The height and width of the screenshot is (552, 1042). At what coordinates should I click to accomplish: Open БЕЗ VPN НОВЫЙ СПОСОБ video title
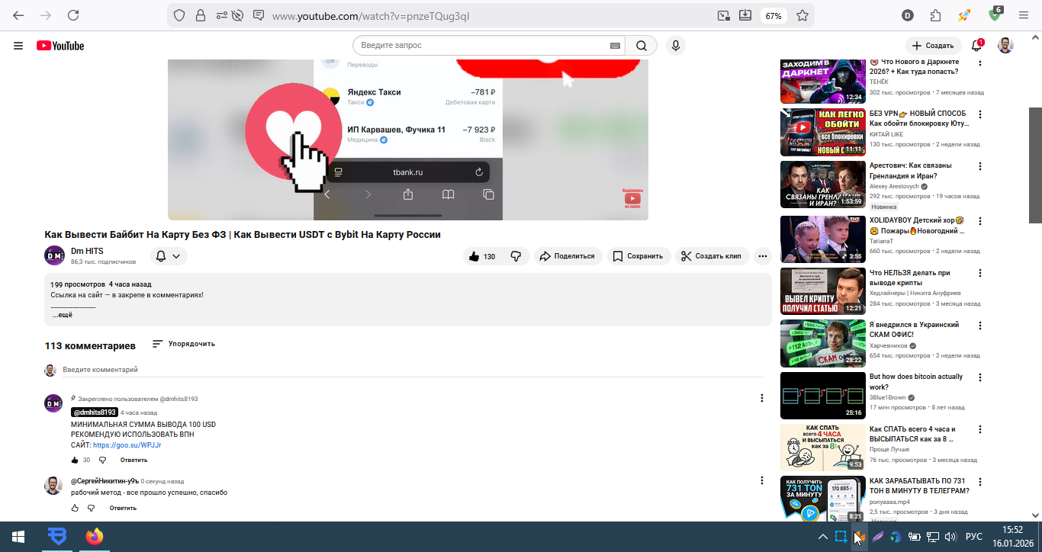coord(919,118)
